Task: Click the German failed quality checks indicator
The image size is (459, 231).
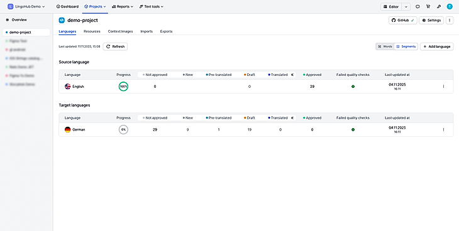Action: pyautogui.click(x=353, y=129)
